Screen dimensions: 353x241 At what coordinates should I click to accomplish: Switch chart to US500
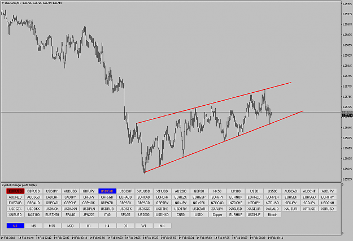273,191
